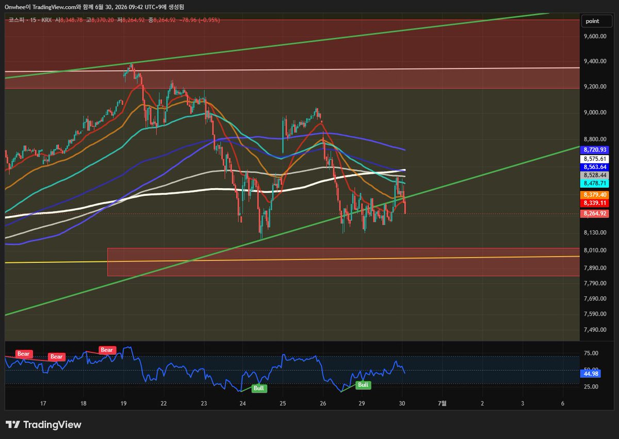Click the TradingView logo at the bottom
Image resolution: width=619 pixels, height=439 pixels.
tap(43, 425)
